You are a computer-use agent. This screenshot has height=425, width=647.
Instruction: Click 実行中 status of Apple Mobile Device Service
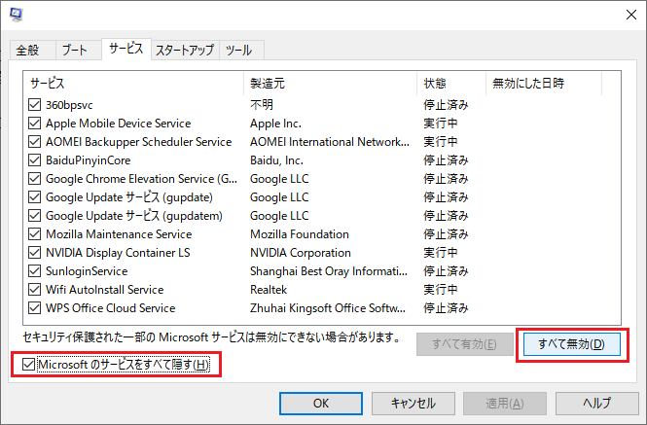click(x=441, y=124)
